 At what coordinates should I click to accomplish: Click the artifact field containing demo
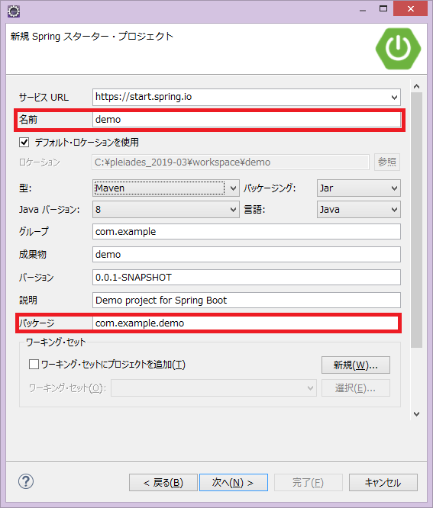coord(247,254)
